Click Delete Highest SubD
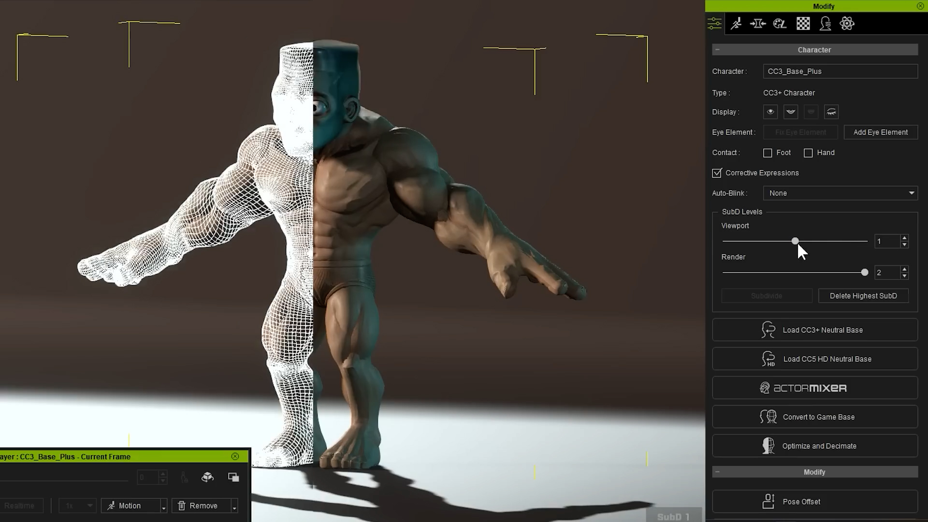Image resolution: width=928 pixels, height=522 pixels. click(863, 296)
